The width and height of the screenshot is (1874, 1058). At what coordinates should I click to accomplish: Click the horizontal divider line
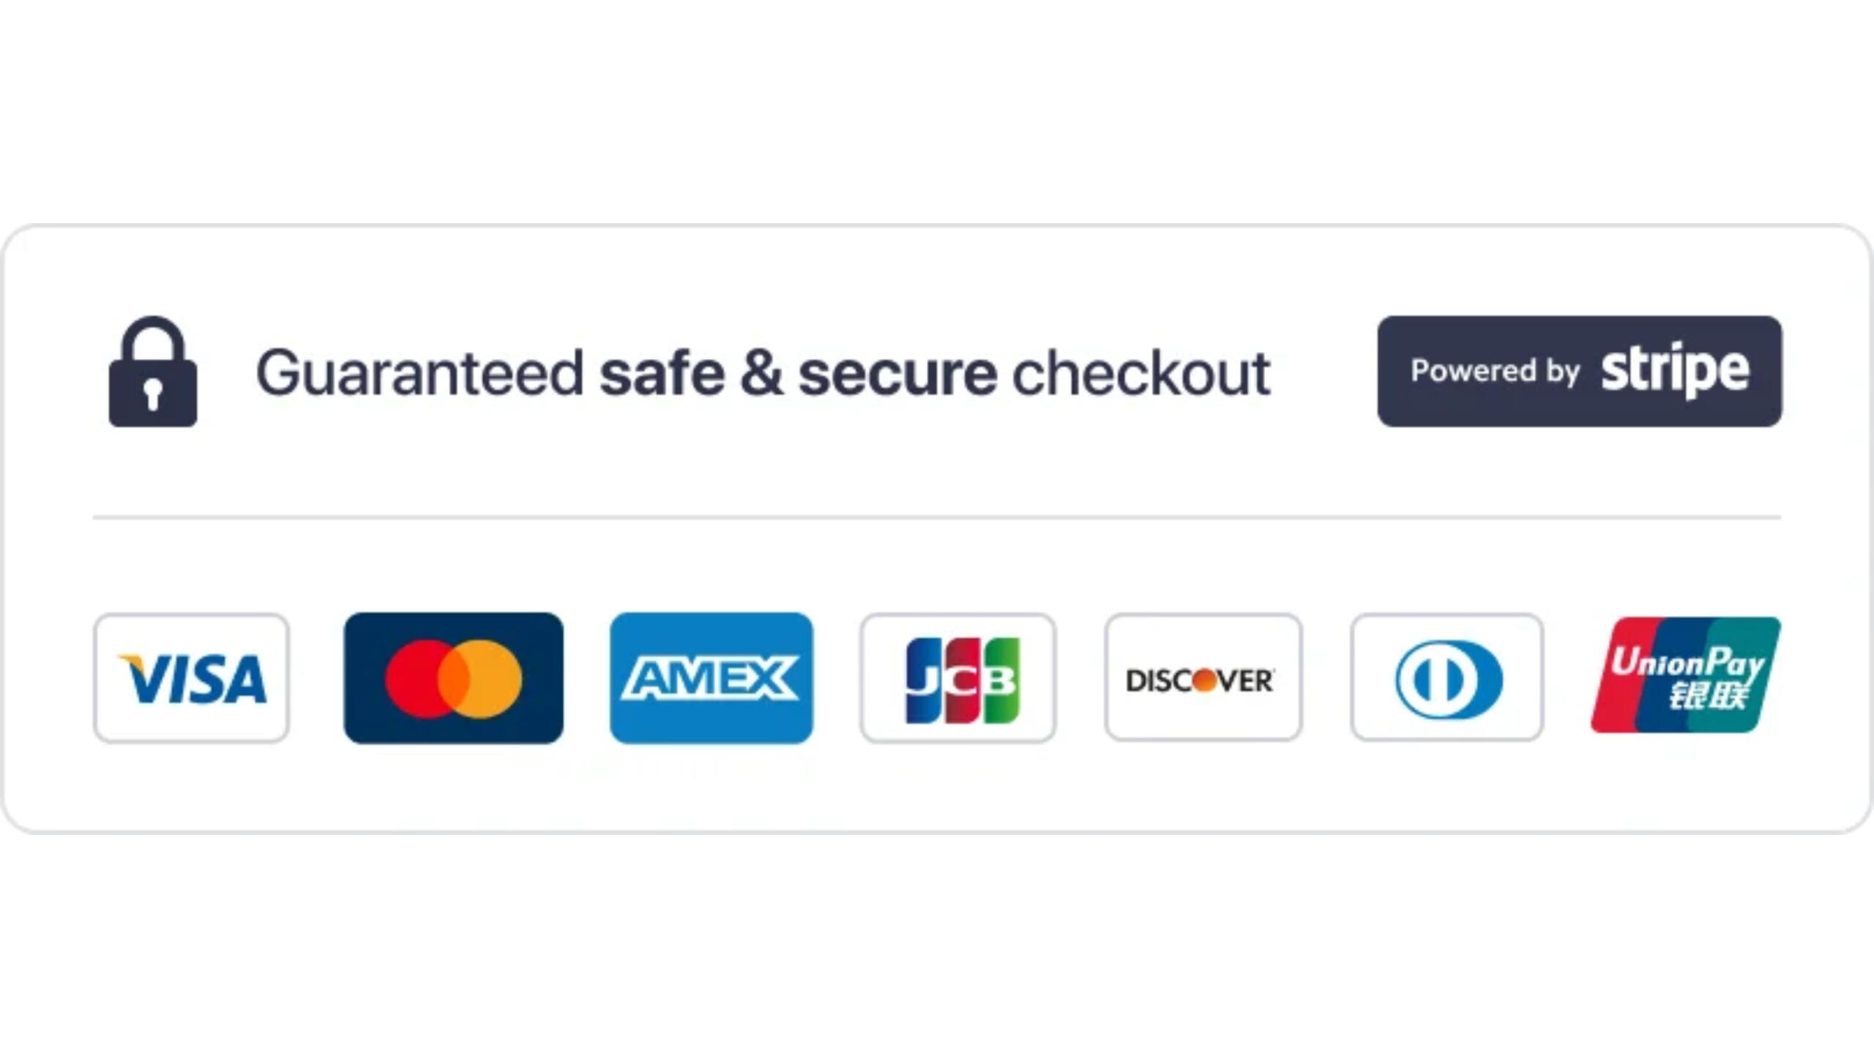[x=937, y=517]
